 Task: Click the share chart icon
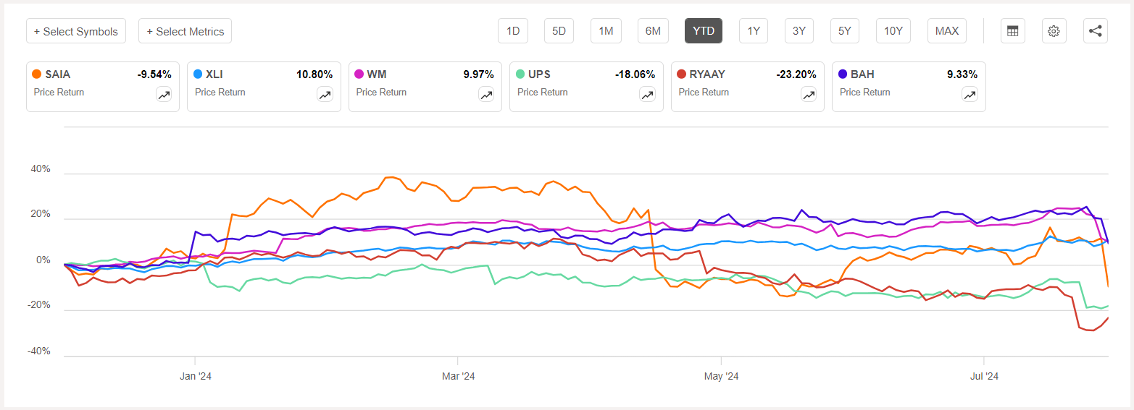tap(1096, 31)
